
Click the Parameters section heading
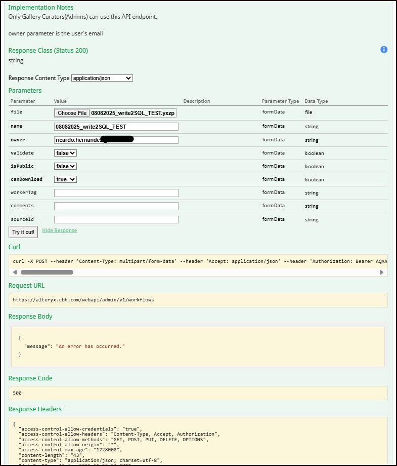click(25, 90)
